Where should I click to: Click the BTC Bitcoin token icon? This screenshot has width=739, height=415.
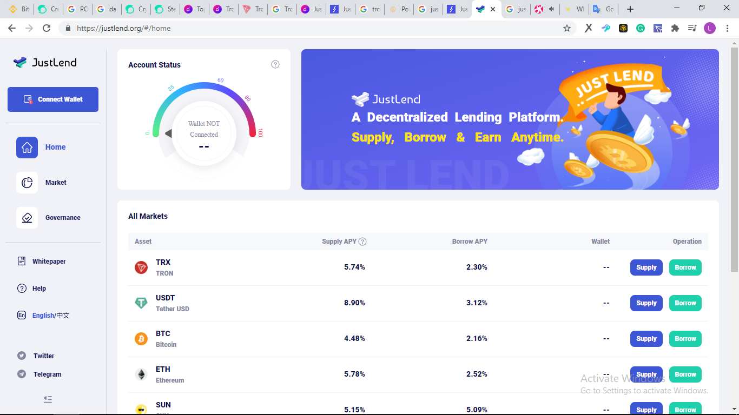click(141, 339)
